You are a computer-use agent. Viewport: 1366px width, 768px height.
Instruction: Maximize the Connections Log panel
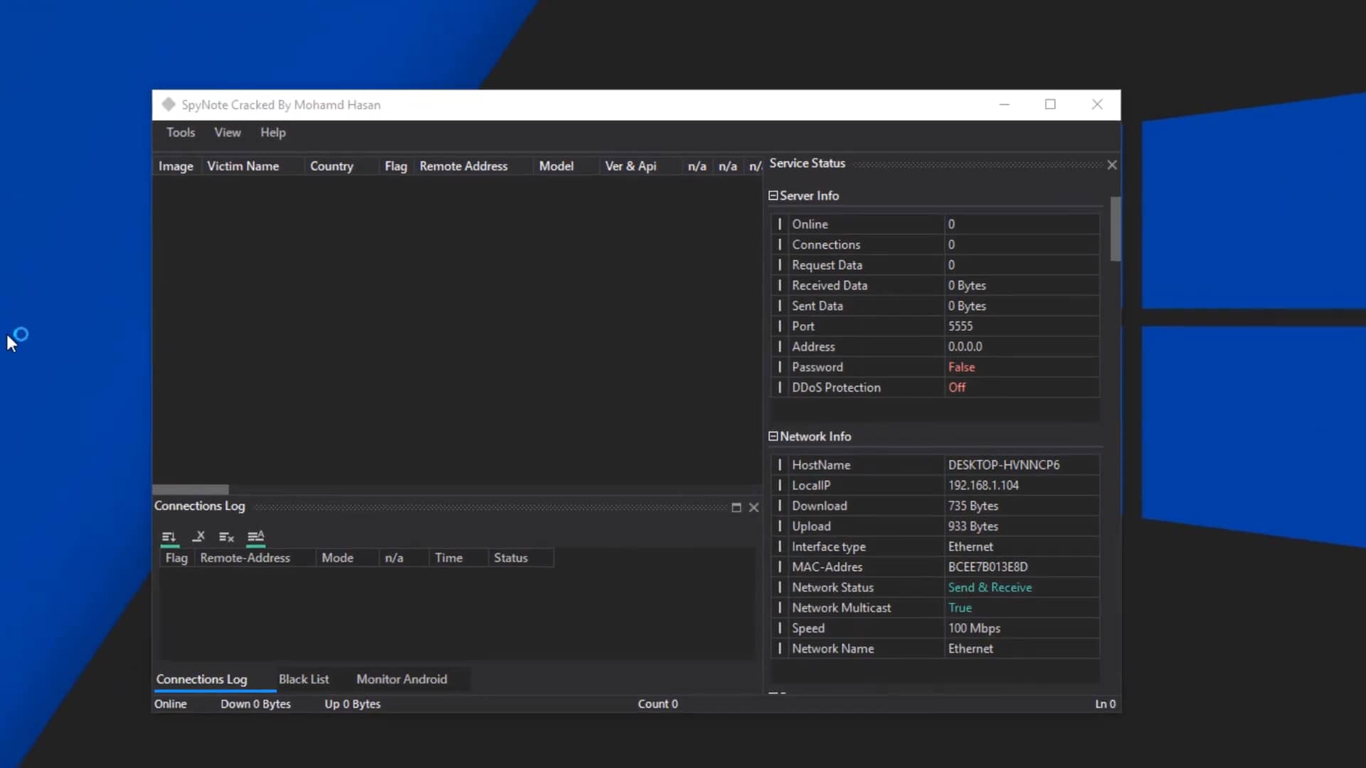pyautogui.click(x=736, y=507)
